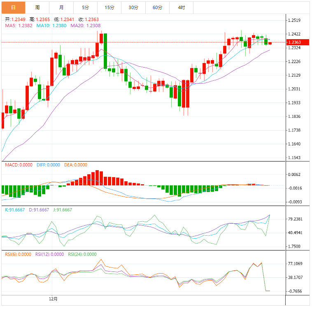Switch to the 日 (daily) chart tab
The image size is (312, 309).
13,7
